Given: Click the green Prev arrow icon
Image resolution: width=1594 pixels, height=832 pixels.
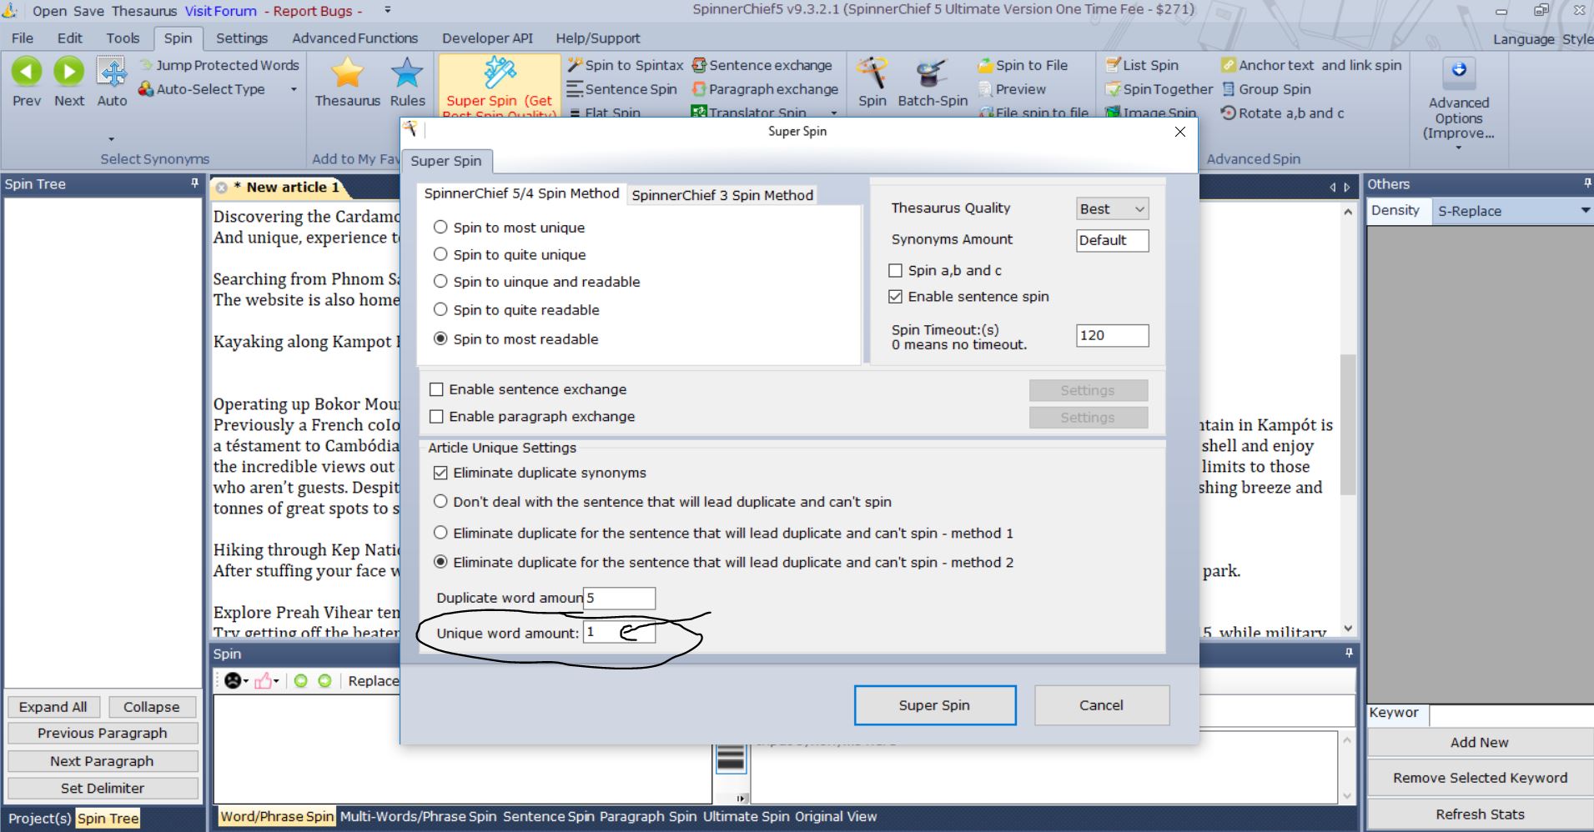Looking at the screenshot, I should [27, 72].
